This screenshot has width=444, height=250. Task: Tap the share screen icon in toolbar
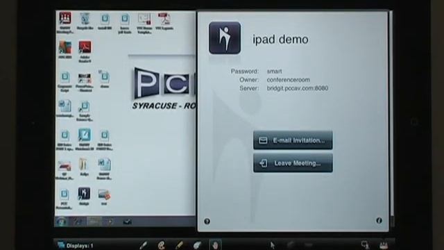click(x=365, y=245)
